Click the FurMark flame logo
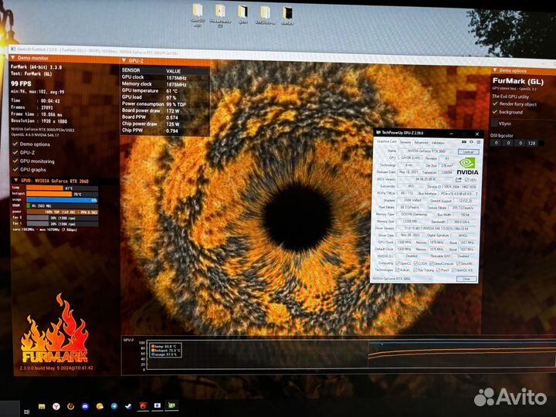Screen dimensions: 556x417 [x=55, y=327]
